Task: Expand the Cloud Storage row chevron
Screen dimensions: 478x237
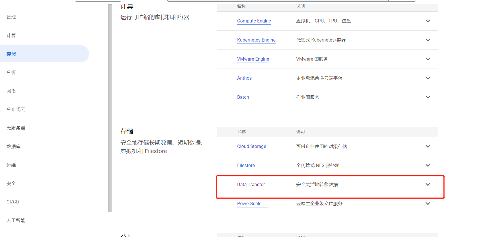Action: tap(428, 146)
